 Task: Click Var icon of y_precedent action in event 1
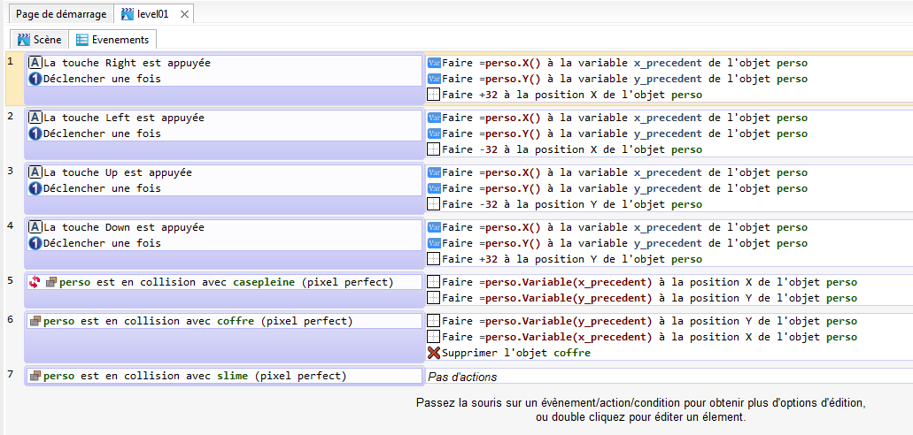(434, 79)
